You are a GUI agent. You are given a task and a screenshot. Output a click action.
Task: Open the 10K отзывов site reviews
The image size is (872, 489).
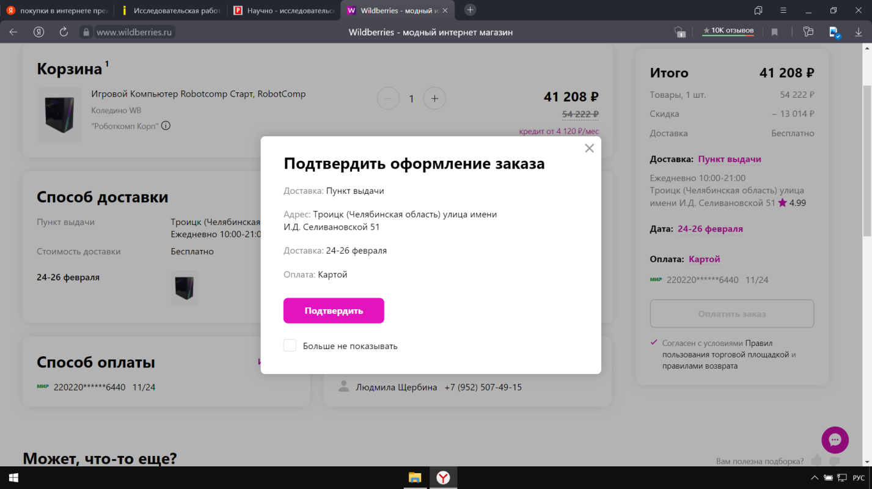coord(728,31)
